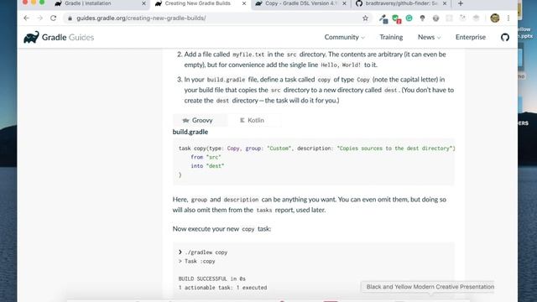This screenshot has height=302, width=537.
Task: Click the './gradlew copy' command line
Action: (x=206, y=253)
